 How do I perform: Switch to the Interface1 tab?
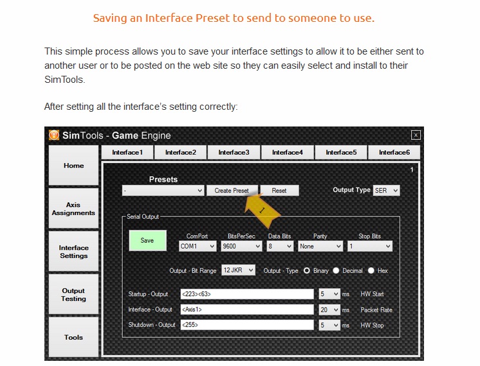127,152
